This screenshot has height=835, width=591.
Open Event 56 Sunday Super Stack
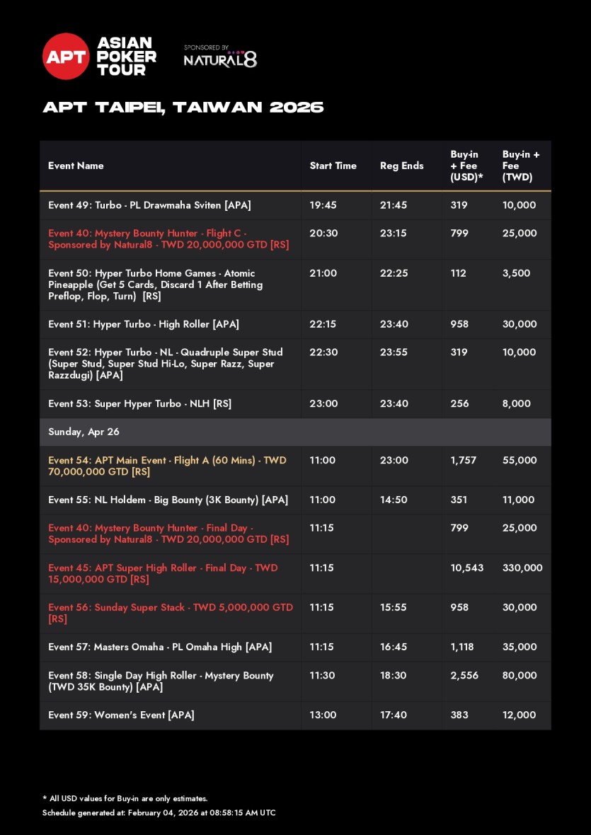(170, 613)
